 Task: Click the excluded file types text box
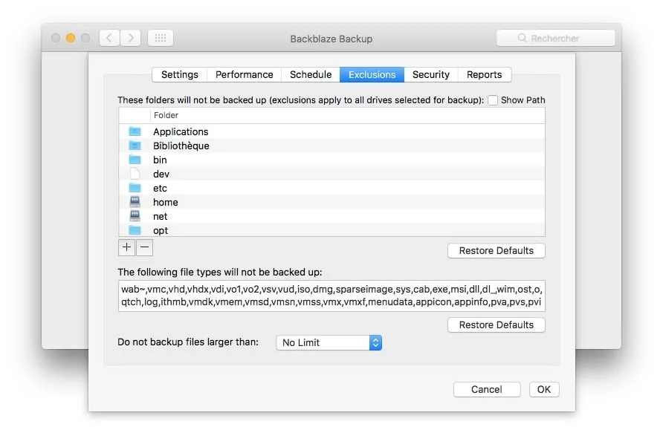click(x=332, y=296)
